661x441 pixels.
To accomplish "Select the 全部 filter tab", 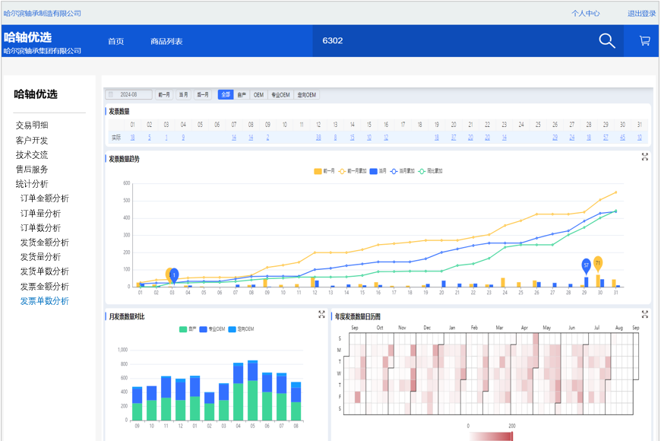I will [226, 94].
